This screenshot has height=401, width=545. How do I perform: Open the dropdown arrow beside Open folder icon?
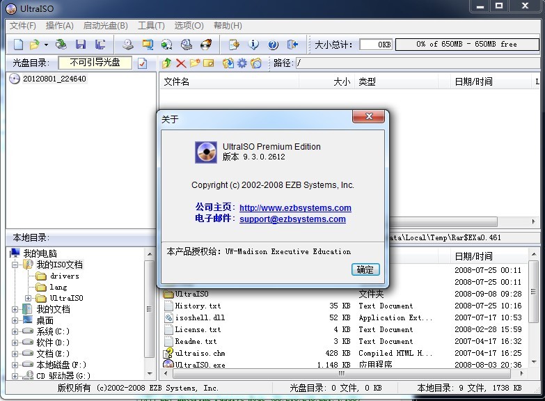pyautogui.click(x=46, y=45)
